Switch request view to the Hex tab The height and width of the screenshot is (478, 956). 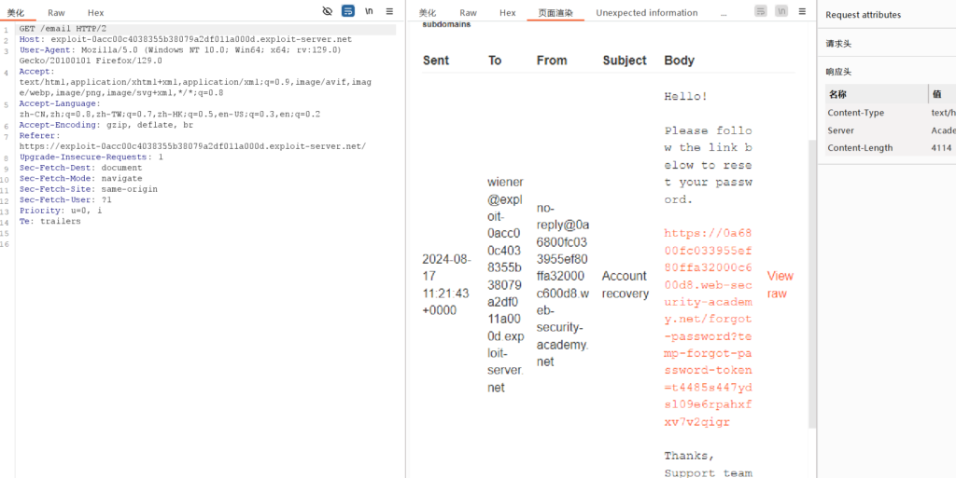click(95, 13)
